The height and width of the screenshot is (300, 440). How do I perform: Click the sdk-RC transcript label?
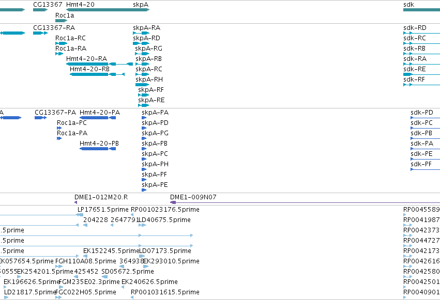tap(415, 38)
